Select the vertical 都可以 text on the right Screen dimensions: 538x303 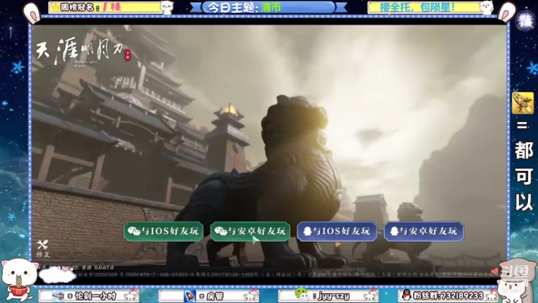point(524,176)
